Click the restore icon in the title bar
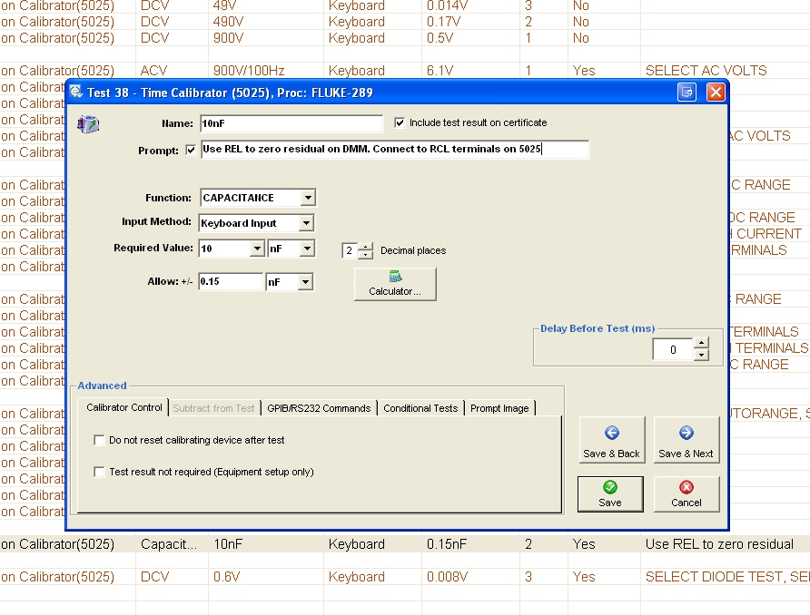Image resolution: width=810 pixels, height=615 pixels. tap(687, 93)
